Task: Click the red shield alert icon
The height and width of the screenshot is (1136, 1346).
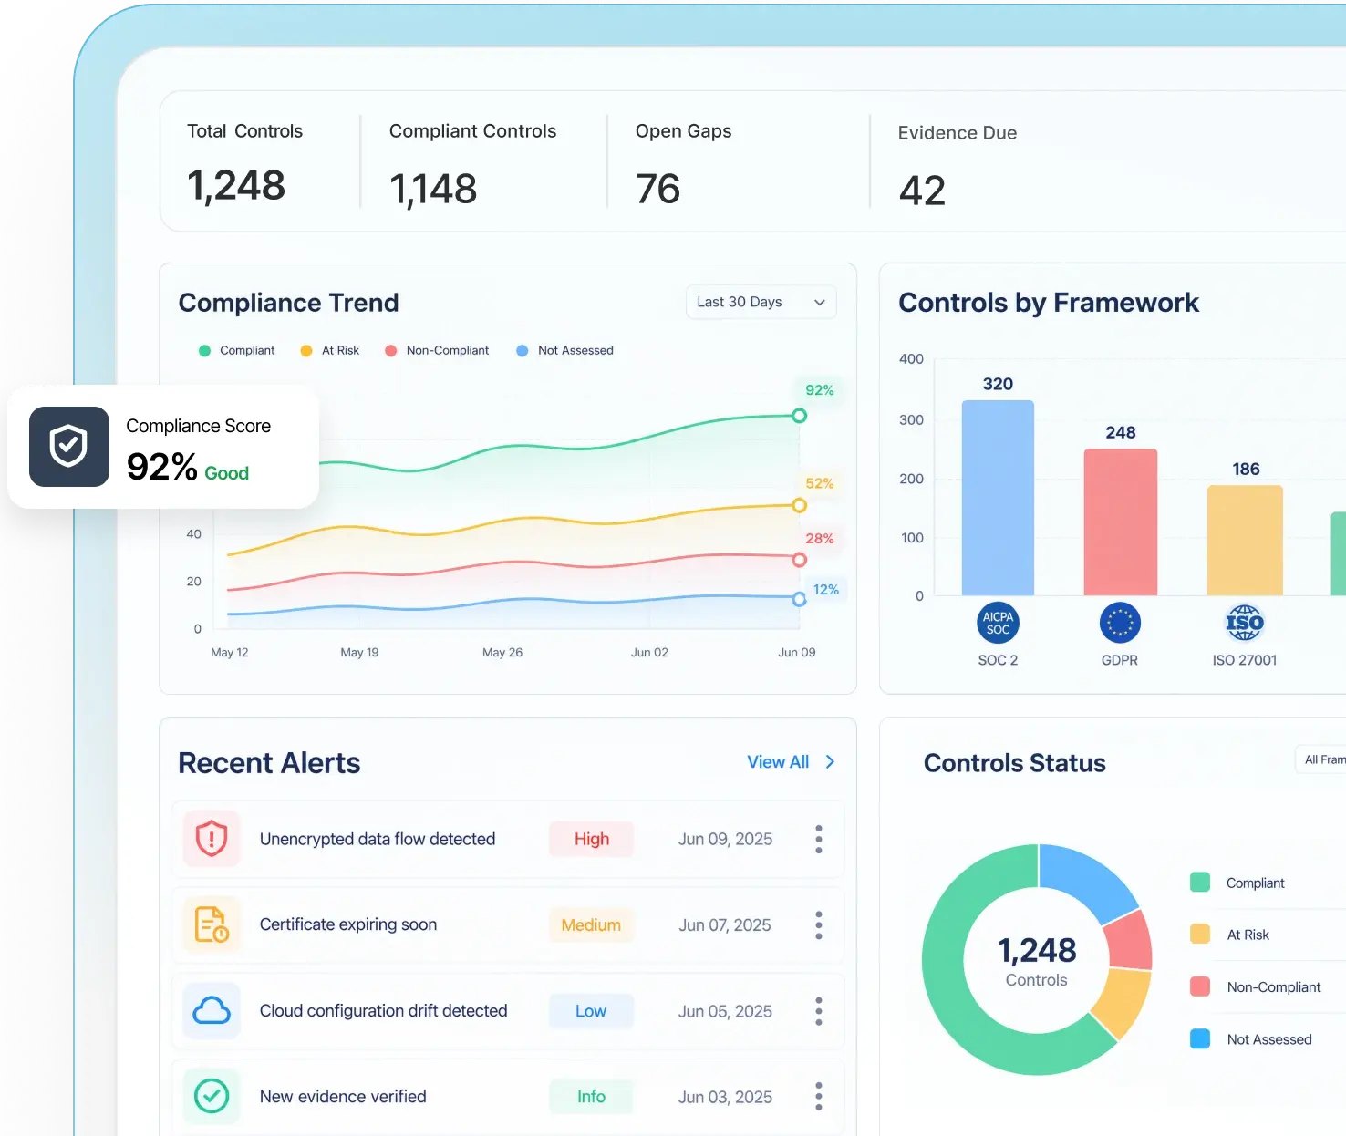Action: (x=212, y=839)
